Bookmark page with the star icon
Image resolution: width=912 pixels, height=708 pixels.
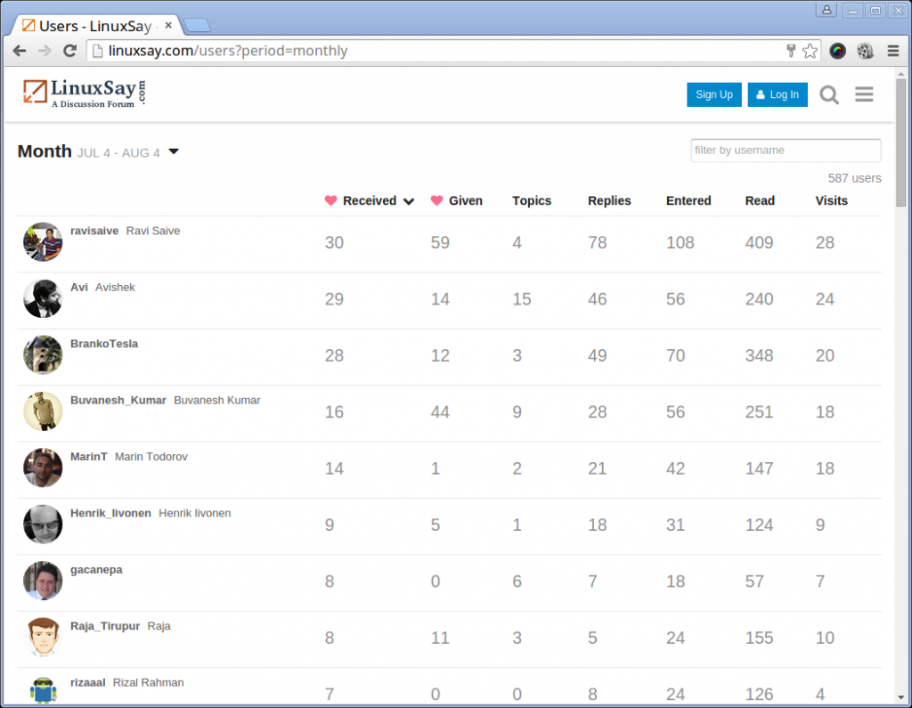810,51
